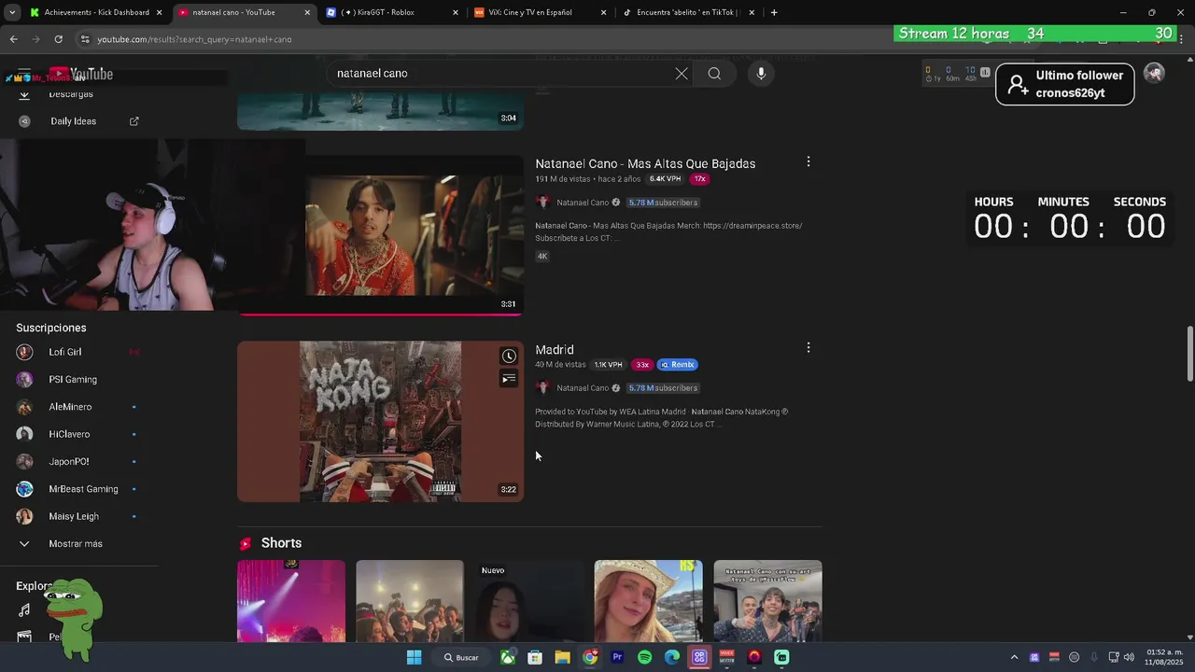Expand subscriptions with Mostrar más
Viewport: 1195px width, 672px height.
(76, 543)
